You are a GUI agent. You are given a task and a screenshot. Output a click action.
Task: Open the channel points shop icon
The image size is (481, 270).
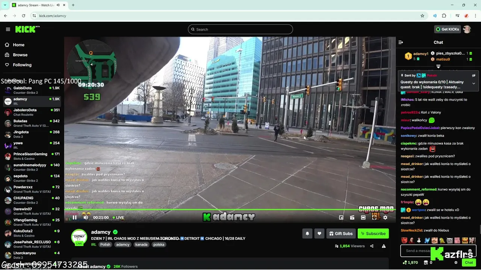coord(426,262)
